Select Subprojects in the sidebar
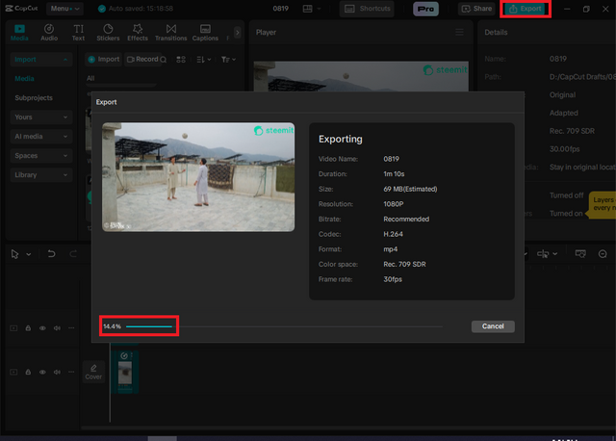 point(34,98)
